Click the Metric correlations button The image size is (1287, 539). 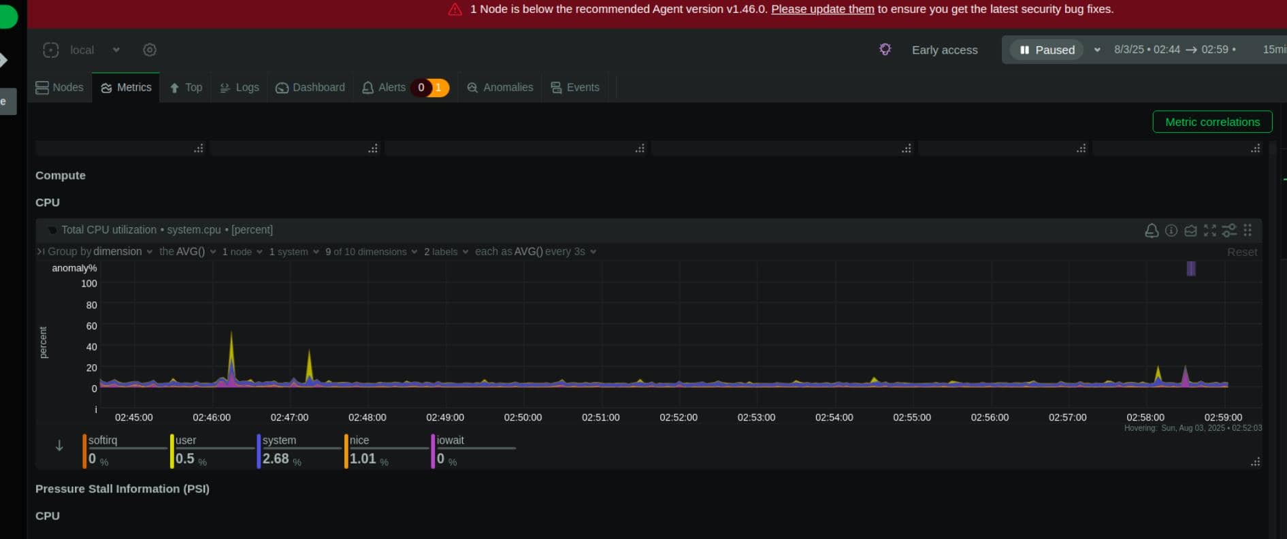click(x=1212, y=122)
